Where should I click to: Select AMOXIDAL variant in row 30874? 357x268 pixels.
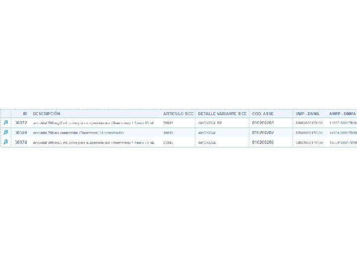point(207,142)
